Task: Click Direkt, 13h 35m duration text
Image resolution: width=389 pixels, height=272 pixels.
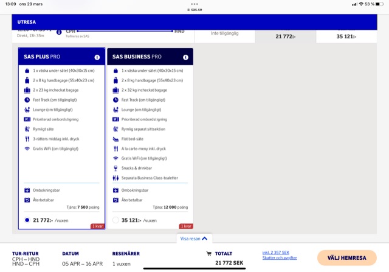Action: (30, 36)
